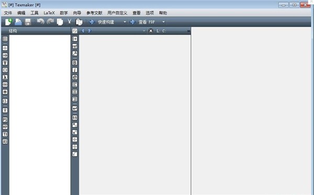Open the 编辑 menu
Viewport: 314px width, 195px height.
[21, 13]
